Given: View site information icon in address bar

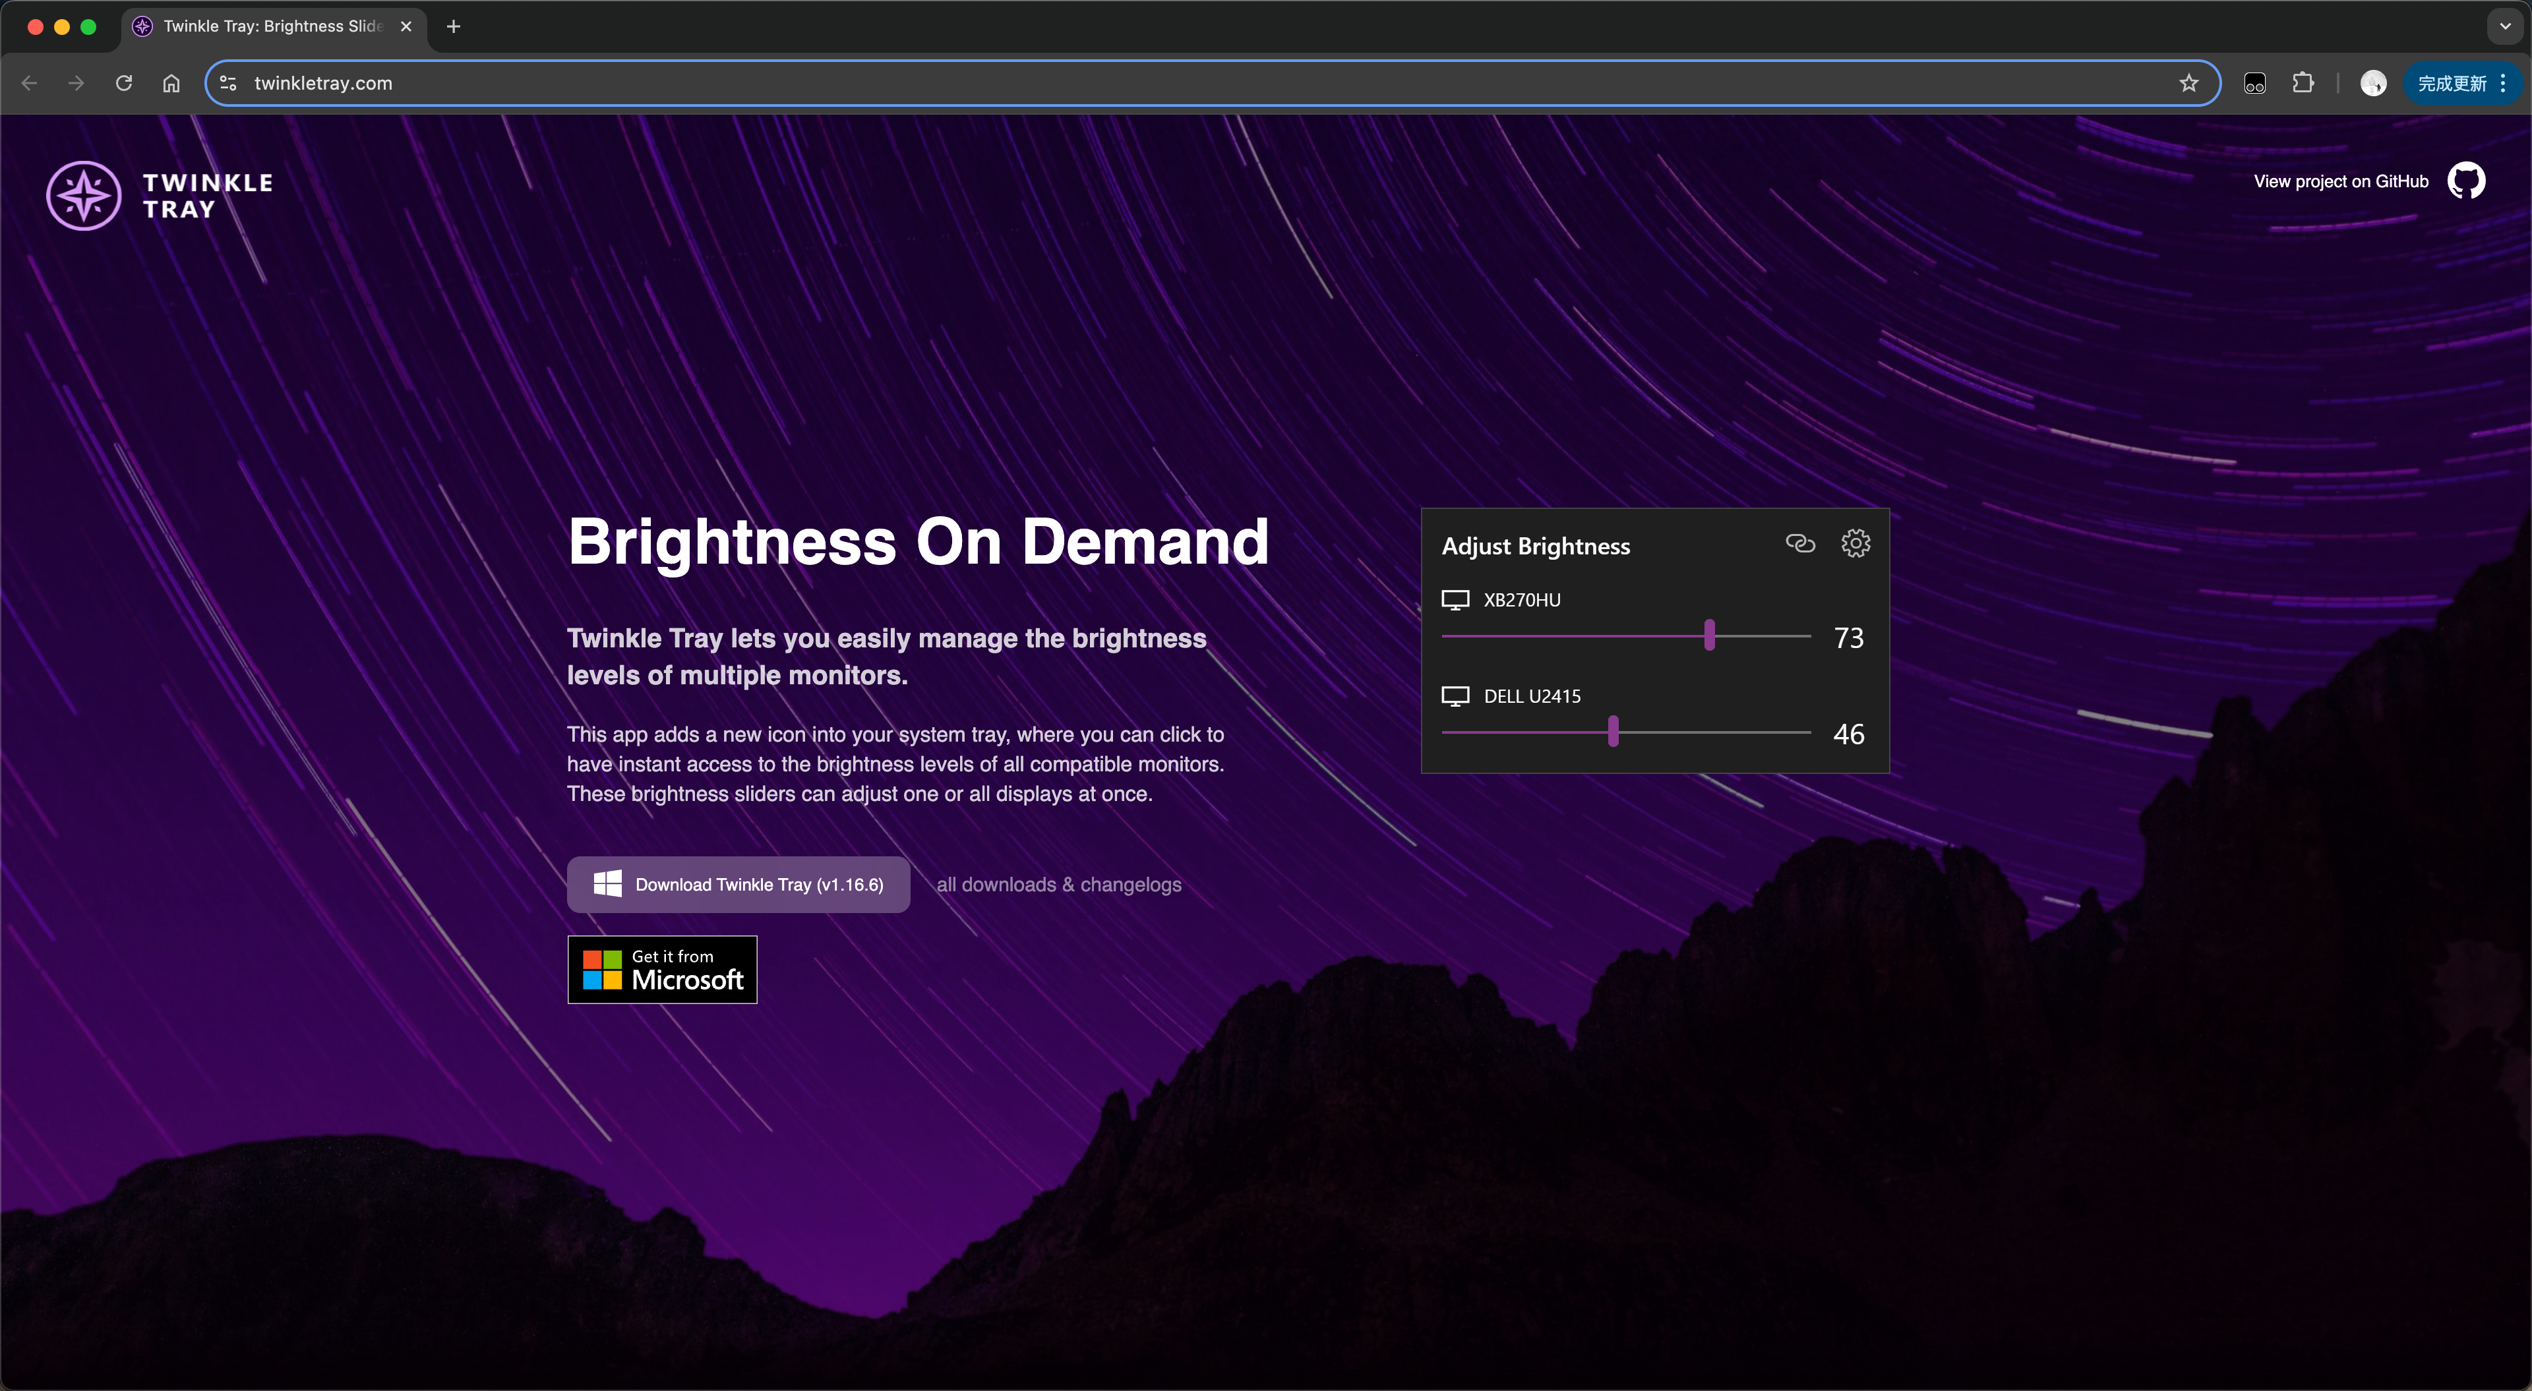Looking at the screenshot, I should click(228, 84).
